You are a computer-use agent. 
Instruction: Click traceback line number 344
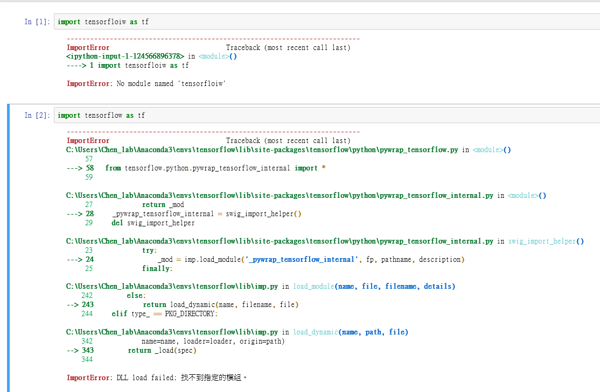(x=87, y=360)
